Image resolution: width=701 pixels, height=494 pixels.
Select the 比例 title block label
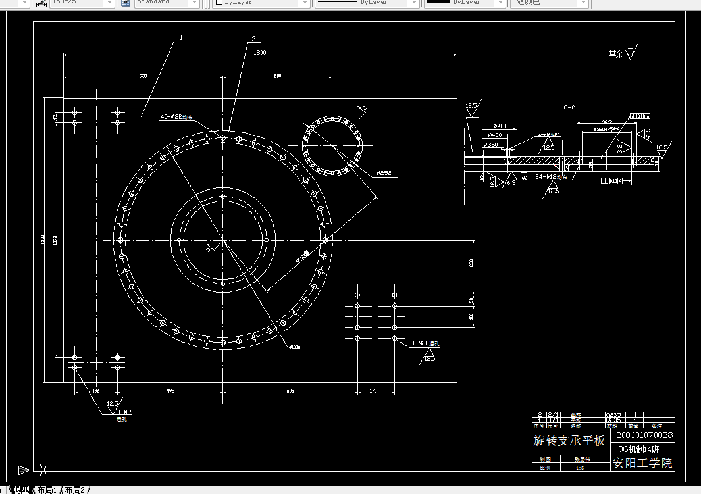coord(545,468)
